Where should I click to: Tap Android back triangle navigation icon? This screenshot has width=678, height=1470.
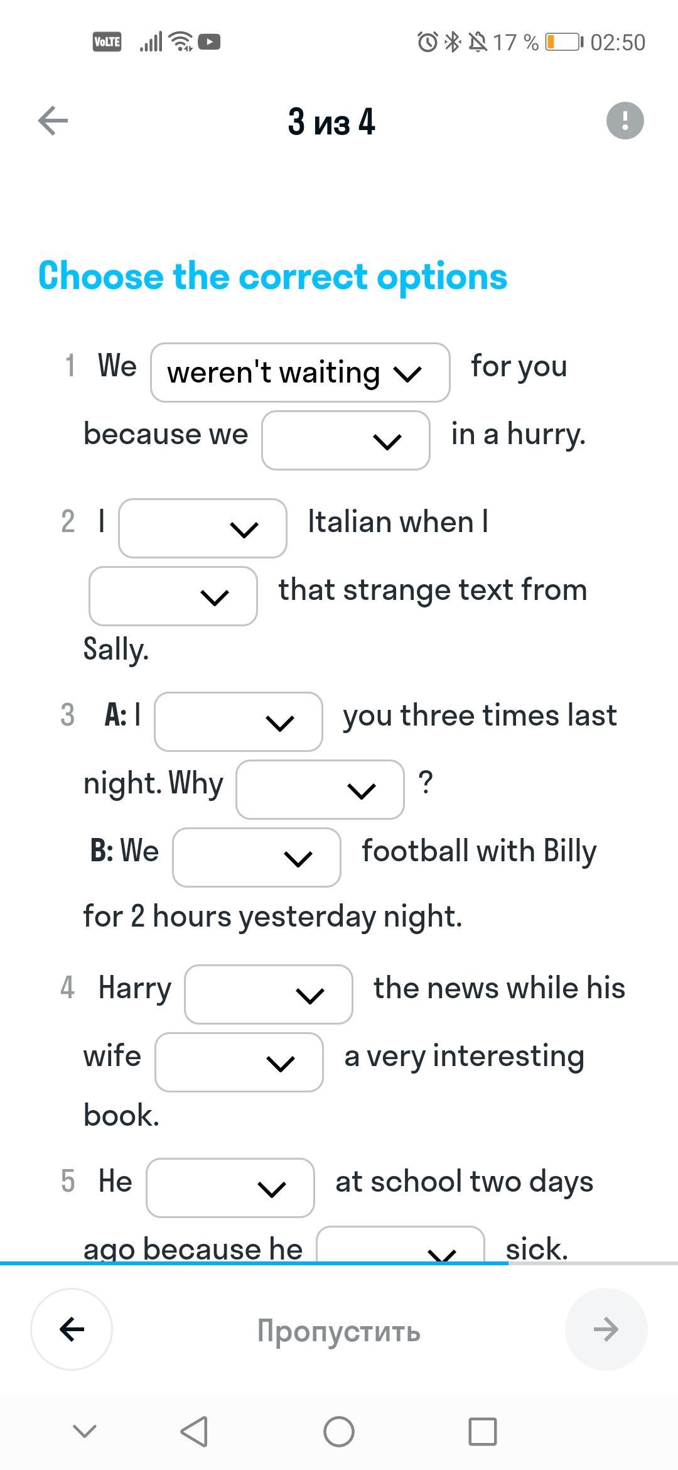(x=194, y=1432)
